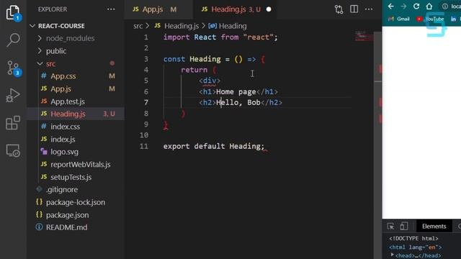Open the Elements tab in DevTools
The width and height of the screenshot is (461, 259).
434,226
